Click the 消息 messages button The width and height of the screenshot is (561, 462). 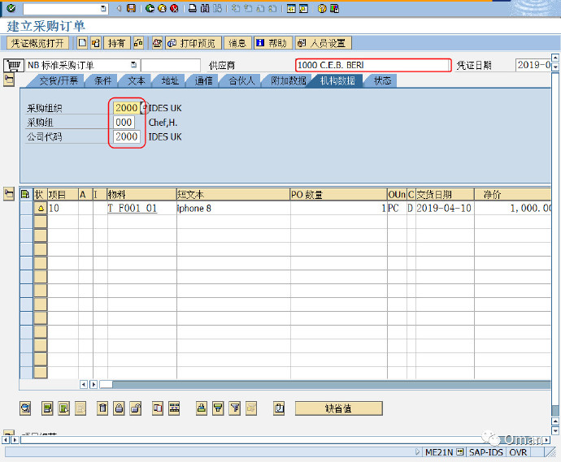[x=237, y=43]
